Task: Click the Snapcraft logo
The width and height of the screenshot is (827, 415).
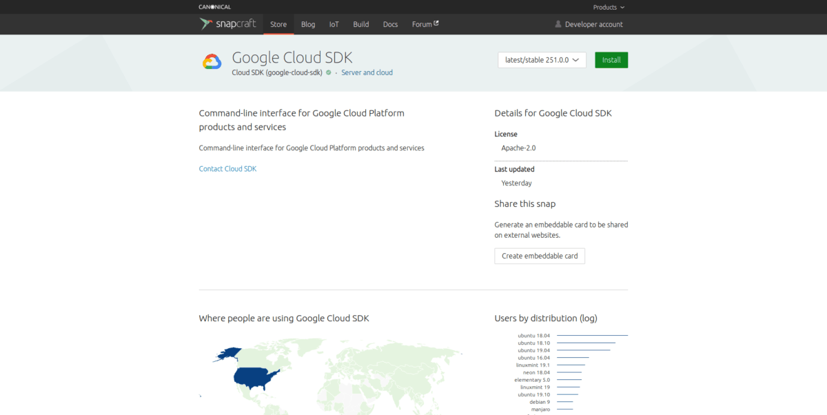Action: [227, 24]
